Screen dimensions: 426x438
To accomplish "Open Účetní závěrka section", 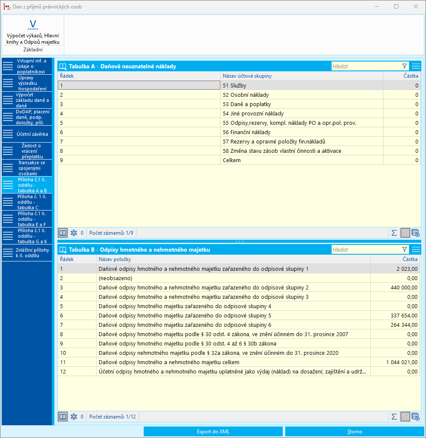I will coord(27,134).
